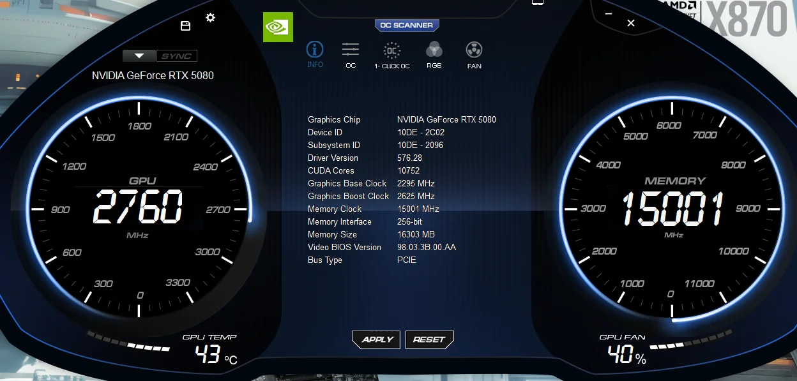Click the green NVIDIA logo

point(278,27)
